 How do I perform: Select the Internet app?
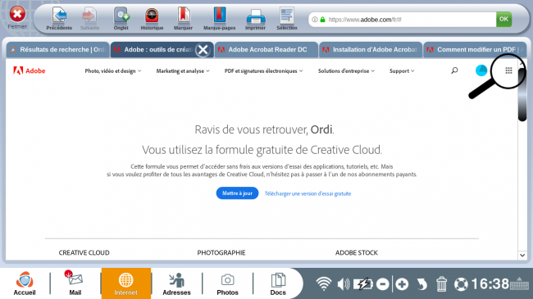click(125, 283)
